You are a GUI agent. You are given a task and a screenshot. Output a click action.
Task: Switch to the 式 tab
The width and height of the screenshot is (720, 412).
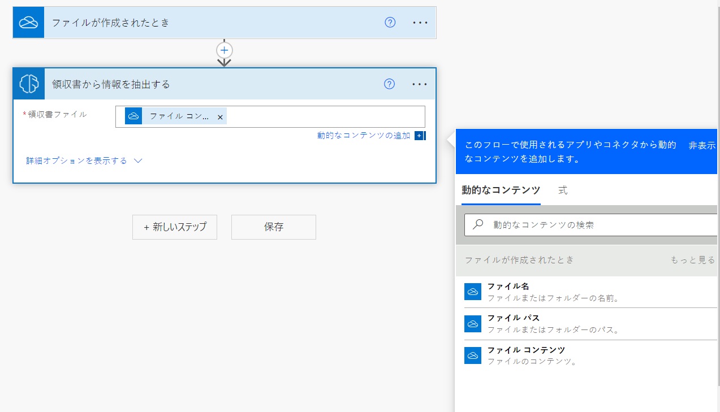pos(562,190)
